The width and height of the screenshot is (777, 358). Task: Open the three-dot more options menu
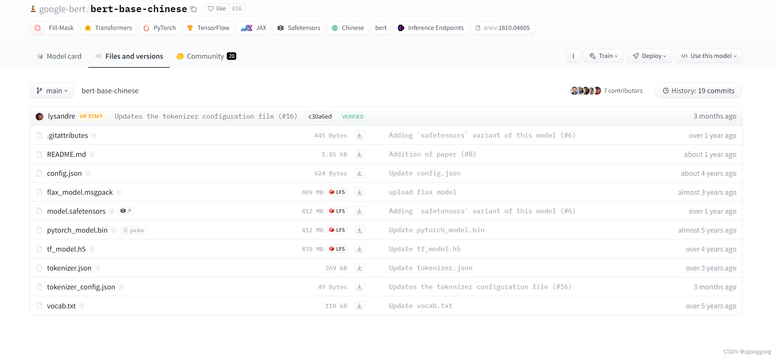coord(573,56)
